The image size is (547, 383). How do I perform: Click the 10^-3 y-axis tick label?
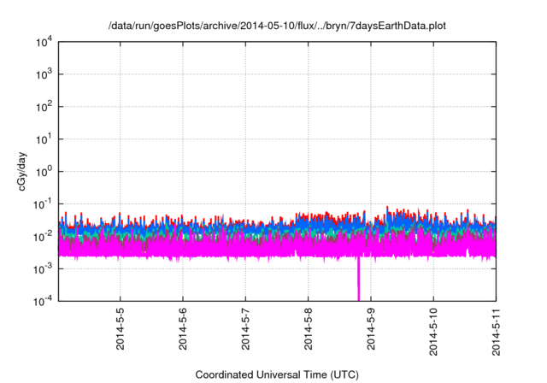43,269
